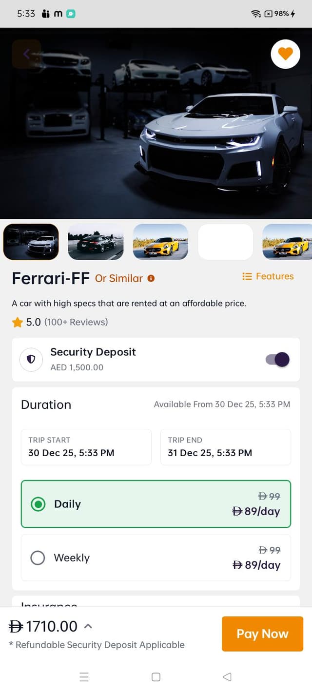Tap the Wi-Fi icon in the status bar

[257, 14]
